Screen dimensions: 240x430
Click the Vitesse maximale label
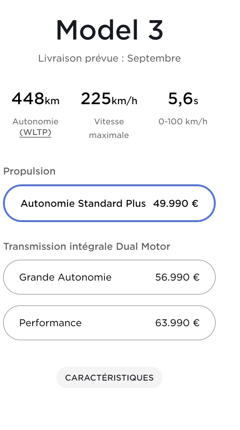click(109, 129)
